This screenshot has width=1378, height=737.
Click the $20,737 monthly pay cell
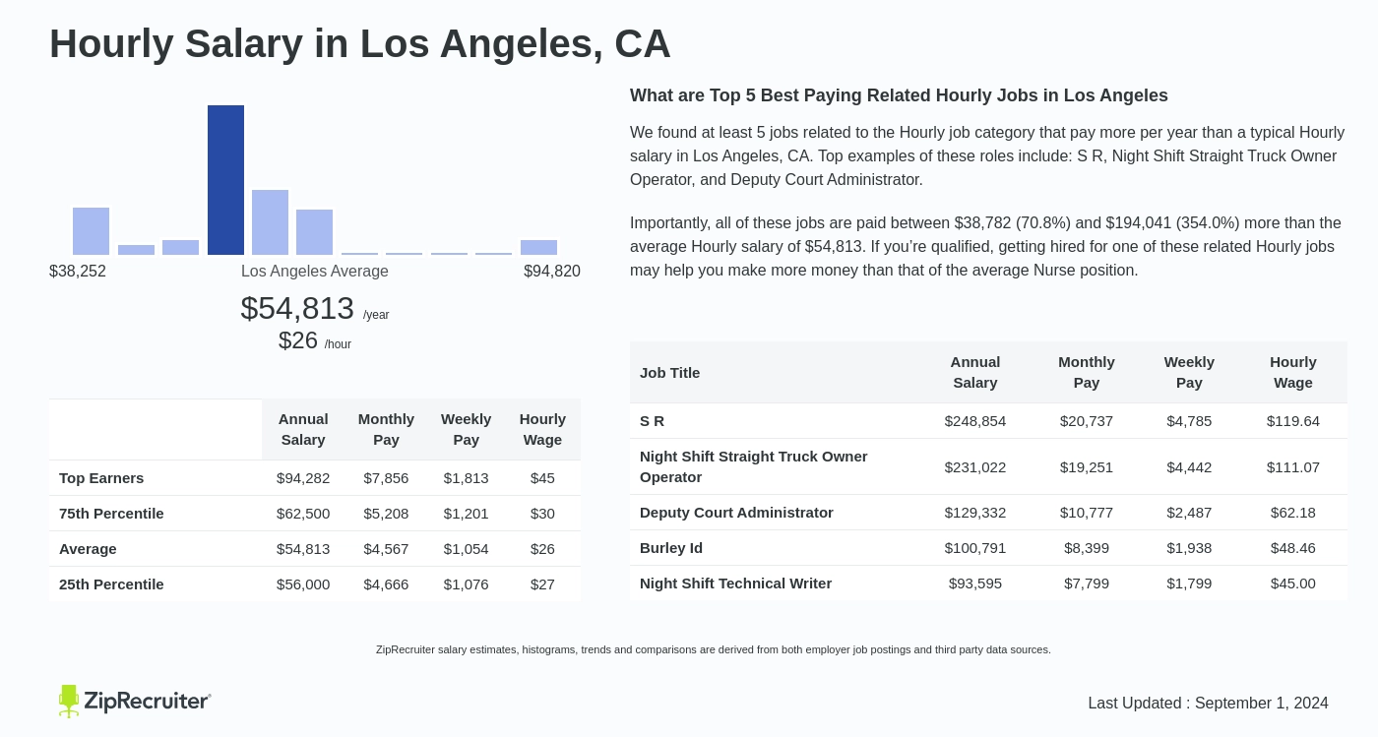coord(1087,421)
